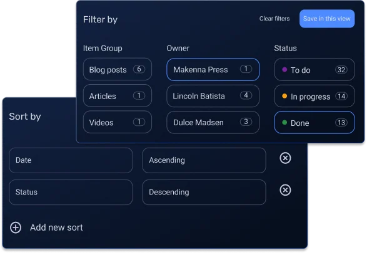Viewport: 367px width, 253px height.
Task: Click the Item Group column label
Action: (x=103, y=48)
